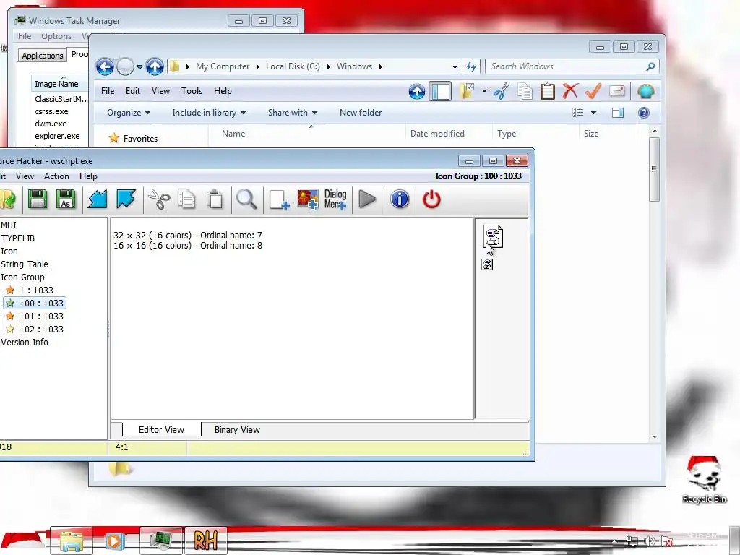Viewport: 740px width, 555px height.
Task: Expand the address bar history dropdown
Action: pos(455,66)
